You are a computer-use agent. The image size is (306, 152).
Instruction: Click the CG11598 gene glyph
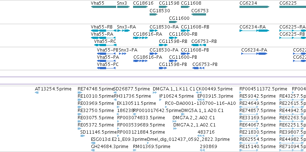[x=163, y=7]
